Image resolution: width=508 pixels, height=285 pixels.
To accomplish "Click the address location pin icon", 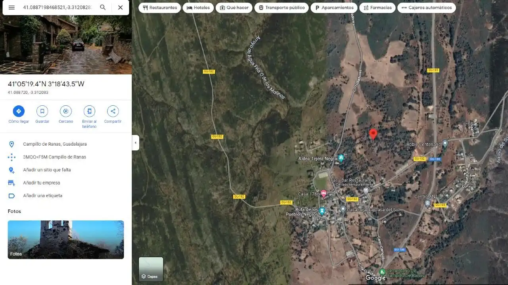I will point(12,144).
